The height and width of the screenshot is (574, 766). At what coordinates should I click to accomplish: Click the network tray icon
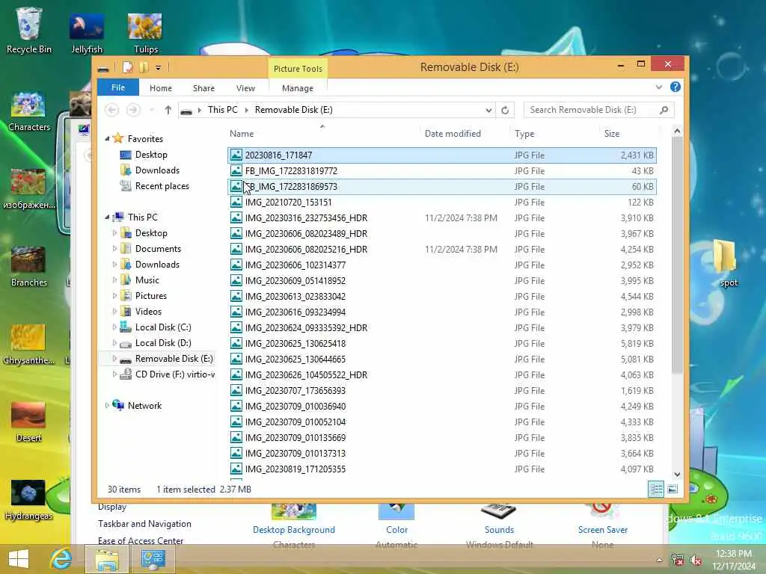point(677,561)
